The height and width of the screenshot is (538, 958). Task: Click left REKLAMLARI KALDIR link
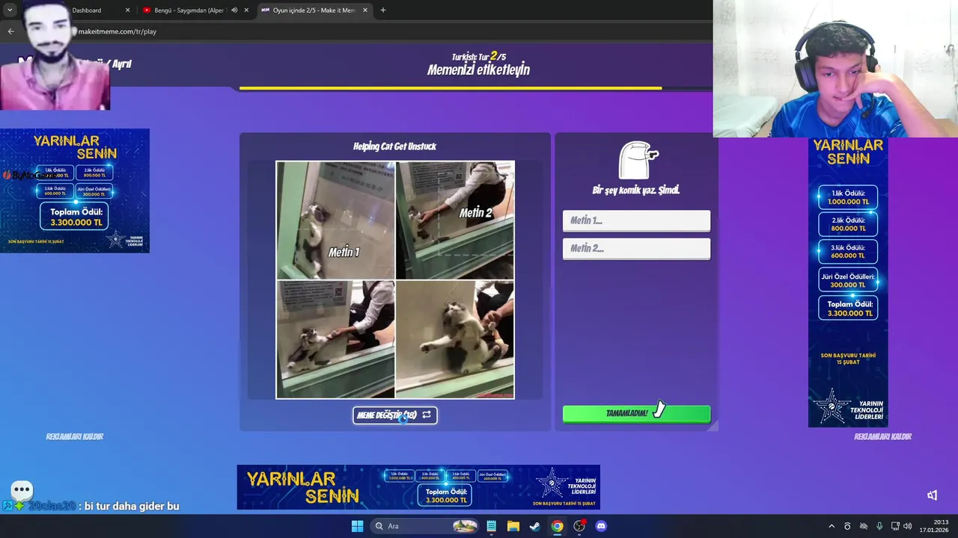(x=75, y=436)
